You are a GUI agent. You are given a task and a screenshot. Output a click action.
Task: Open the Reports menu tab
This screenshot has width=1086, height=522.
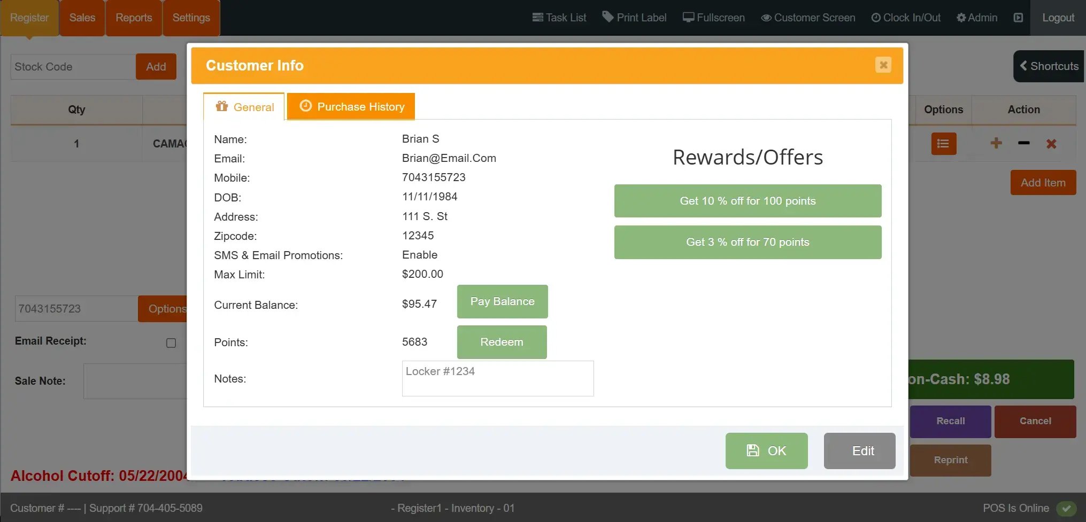pyautogui.click(x=134, y=18)
